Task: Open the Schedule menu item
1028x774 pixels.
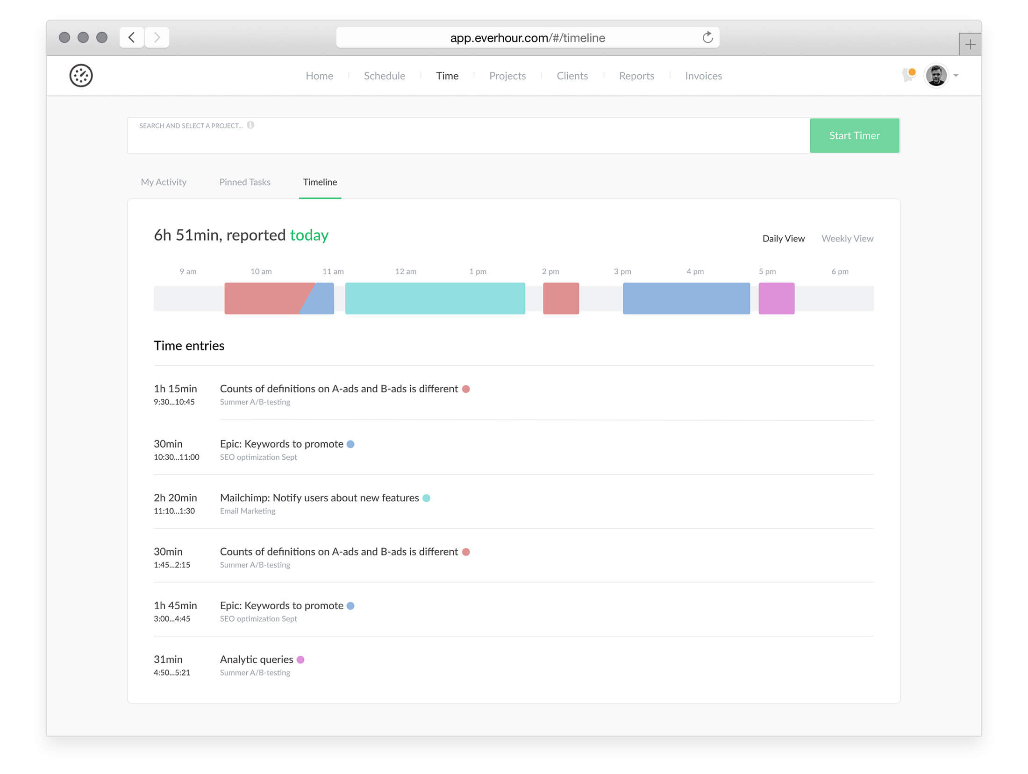Action: pos(385,76)
